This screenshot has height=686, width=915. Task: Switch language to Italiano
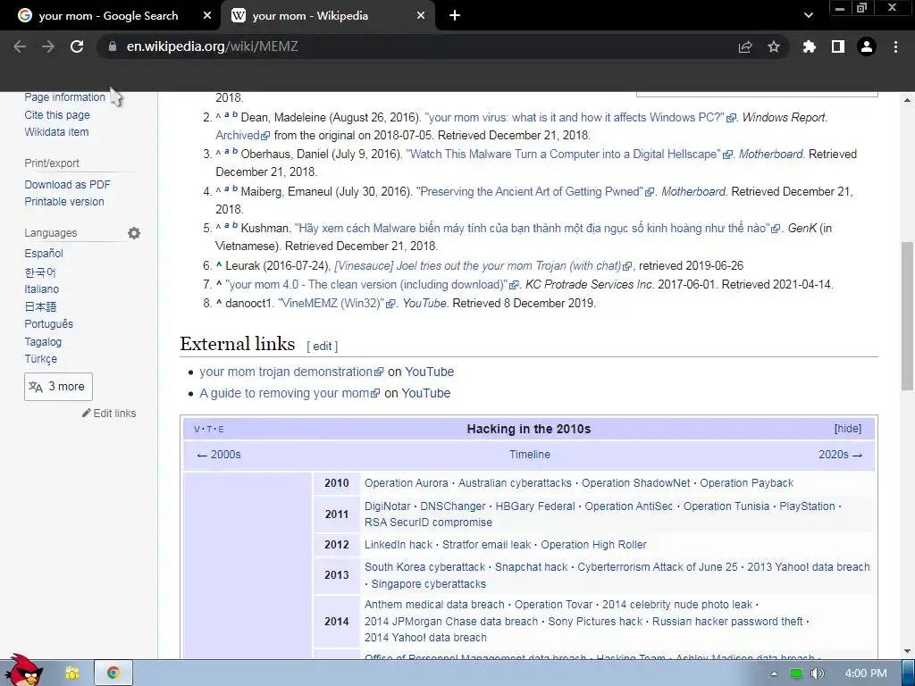(41, 289)
